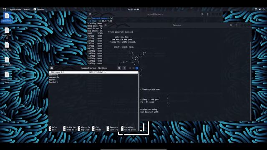
Task: Open the Activities grid icon in top bar
Action: tap(5, 9)
